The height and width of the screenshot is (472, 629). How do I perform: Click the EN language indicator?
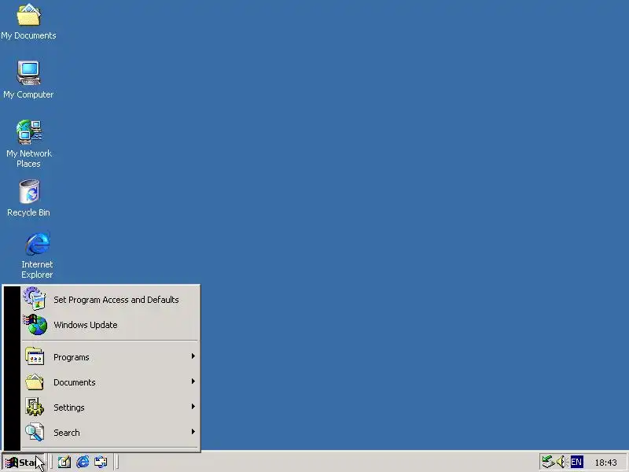tap(576, 462)
